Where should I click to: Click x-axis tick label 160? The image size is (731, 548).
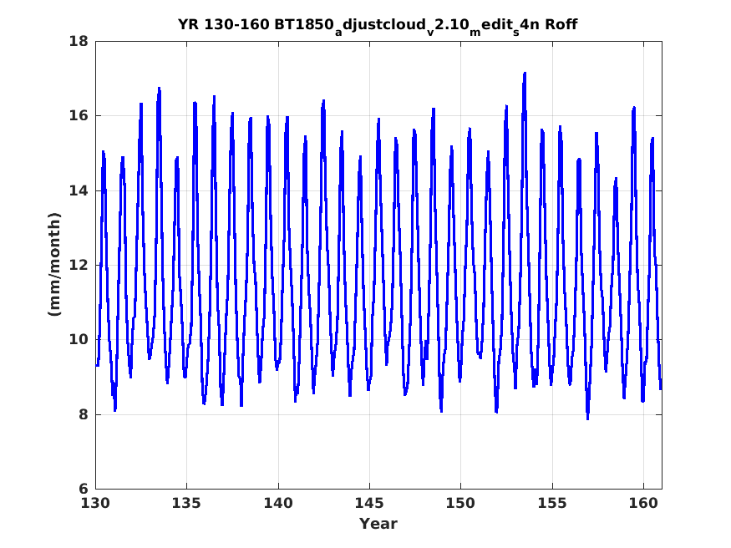click(x=643, y=504)
